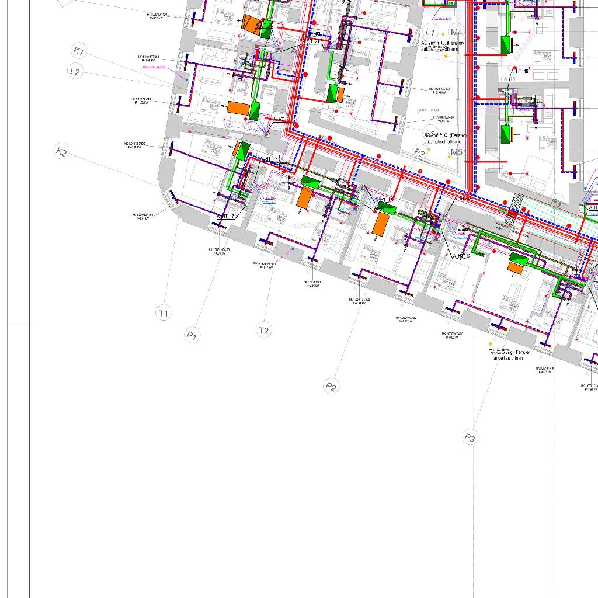The width and height of the screenshot is (598, 598).
Task: Click the A_HT_12 unit label
Action: (x=461, y=256)
